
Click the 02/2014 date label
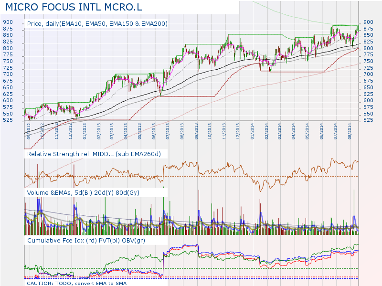[x=266, y=131]
